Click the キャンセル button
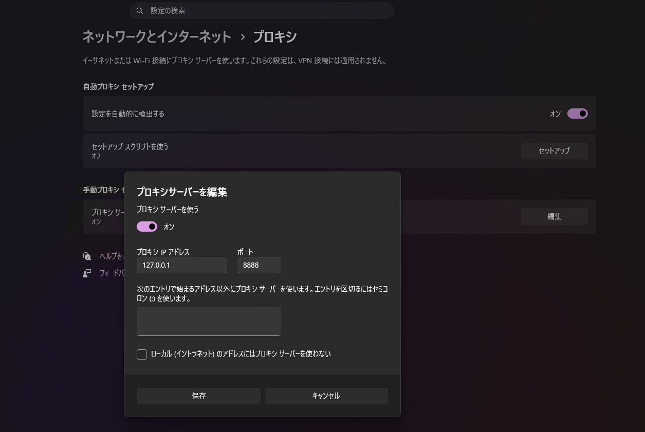This screenshot has height=432, width=645. 326,396
